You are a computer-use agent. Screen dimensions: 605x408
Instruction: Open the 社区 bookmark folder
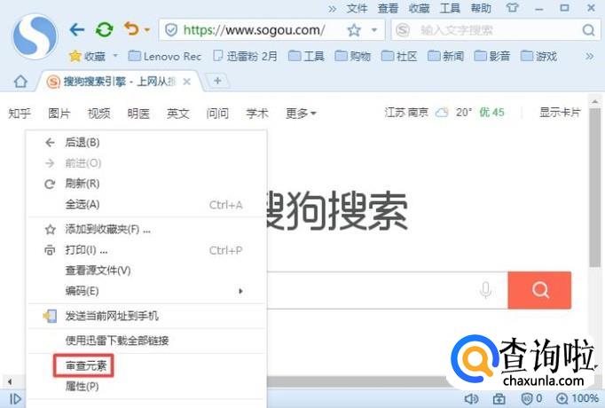[399, 56]
